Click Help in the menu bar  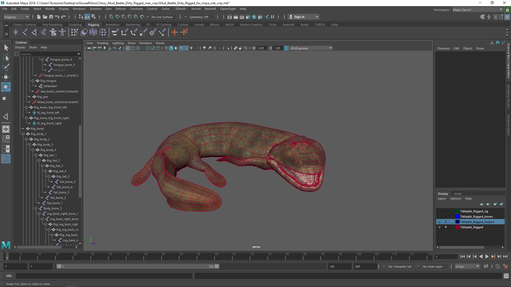243,9
